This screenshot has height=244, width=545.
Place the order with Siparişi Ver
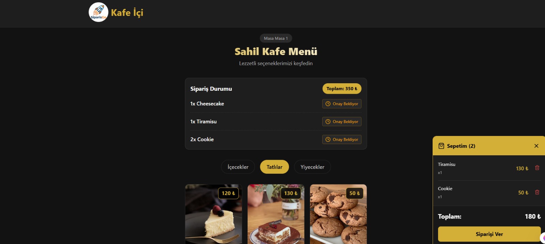point(489,234)
